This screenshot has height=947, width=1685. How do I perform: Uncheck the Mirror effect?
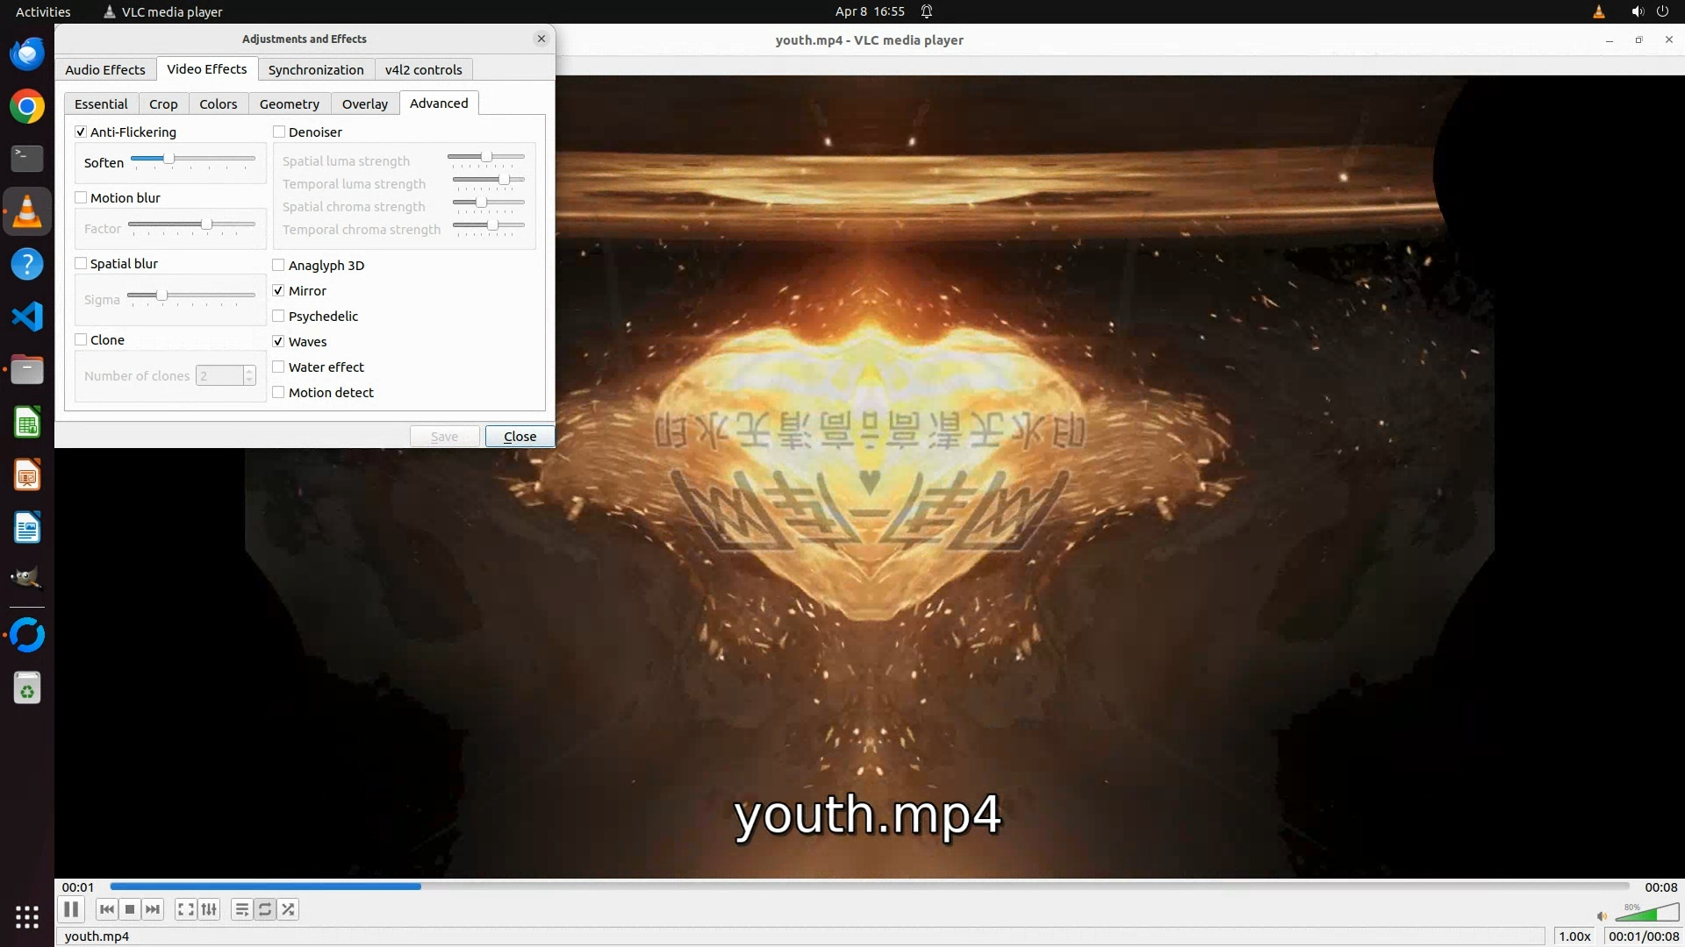tap(278, 290)
